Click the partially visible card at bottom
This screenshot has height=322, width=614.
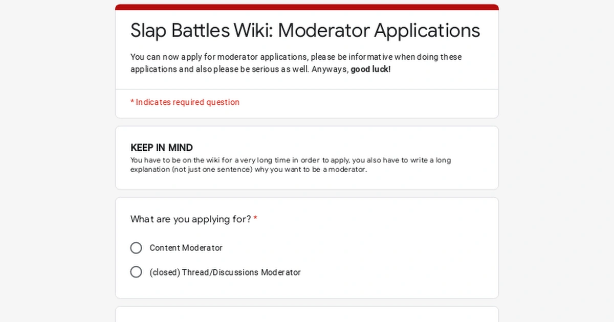307,314
